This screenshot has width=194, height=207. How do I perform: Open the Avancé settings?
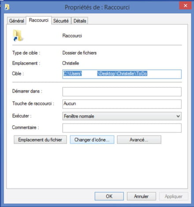(139, 139)
